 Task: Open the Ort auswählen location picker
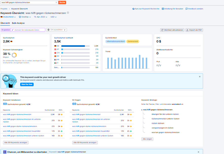click(x=57, y=30)
